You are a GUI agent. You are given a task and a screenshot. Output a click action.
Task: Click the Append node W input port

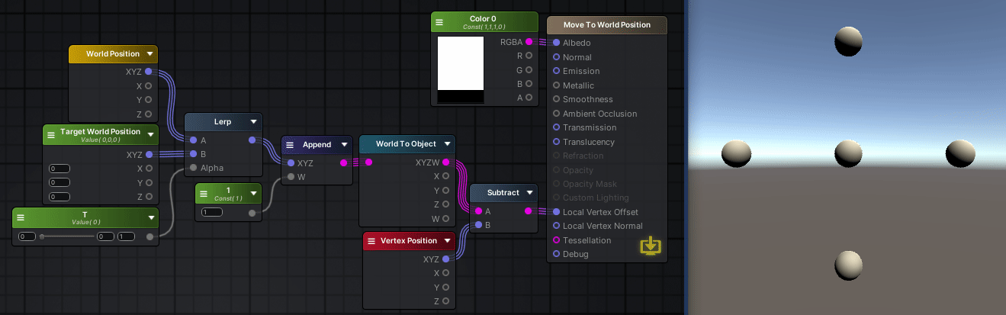pyautogui.click(x=290, y=177)
